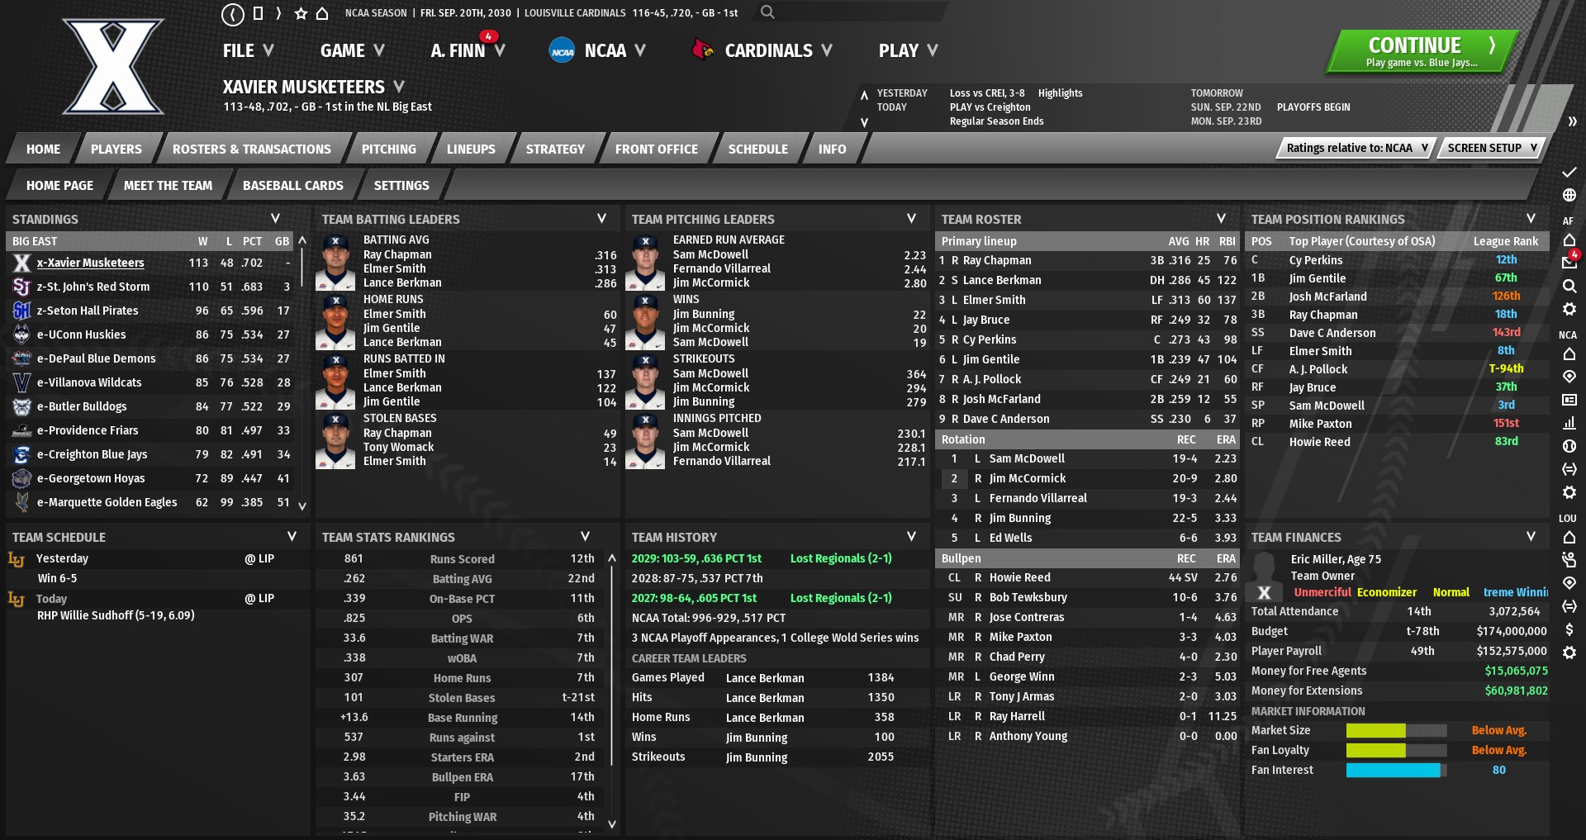Screen dimensions: 1586x840
Task: Click the NCA baseball icon in sidebar
Action: pyautogui.click(x=1569, y=446)
